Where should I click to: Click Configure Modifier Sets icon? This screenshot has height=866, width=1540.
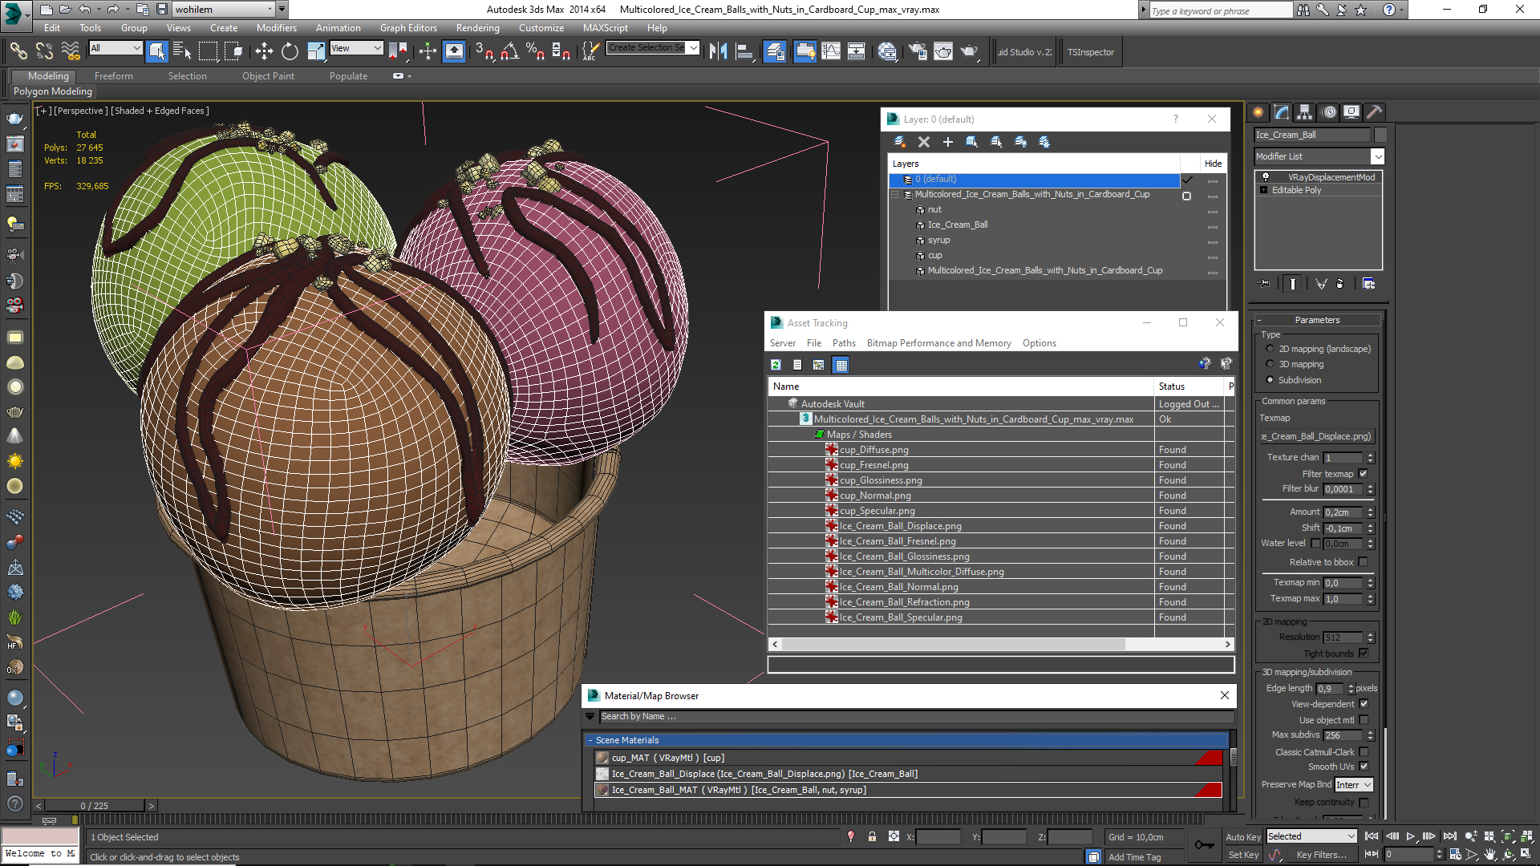[1368, 284]
